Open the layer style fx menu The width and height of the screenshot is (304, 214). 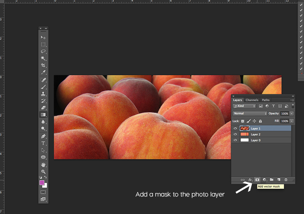pos(250,179)
